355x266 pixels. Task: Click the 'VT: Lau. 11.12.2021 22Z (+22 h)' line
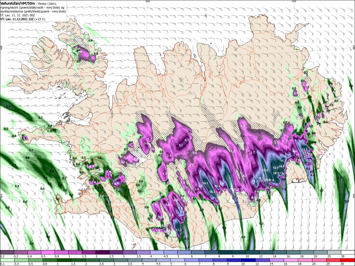pos(22,19)
